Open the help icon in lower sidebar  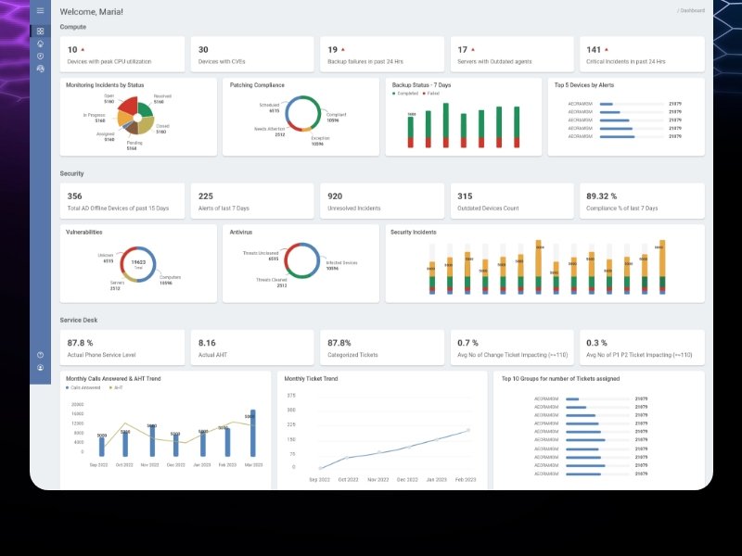point(40,355)
